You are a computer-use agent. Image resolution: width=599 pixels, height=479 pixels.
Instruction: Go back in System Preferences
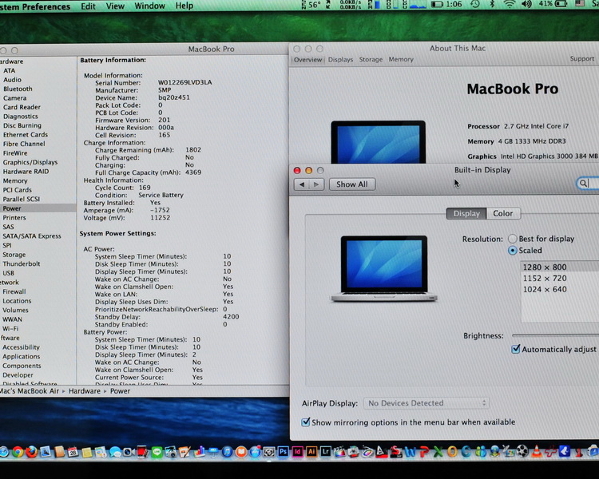302,184
